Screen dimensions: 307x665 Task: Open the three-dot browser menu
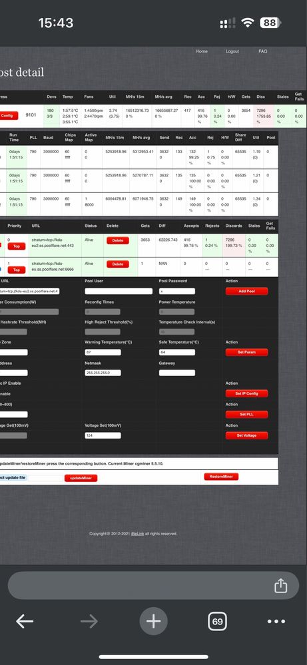tap(276, 621)
